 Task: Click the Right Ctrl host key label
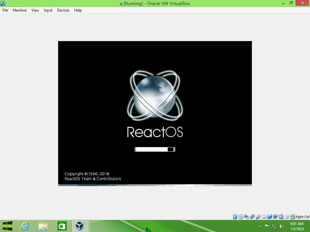302,217
